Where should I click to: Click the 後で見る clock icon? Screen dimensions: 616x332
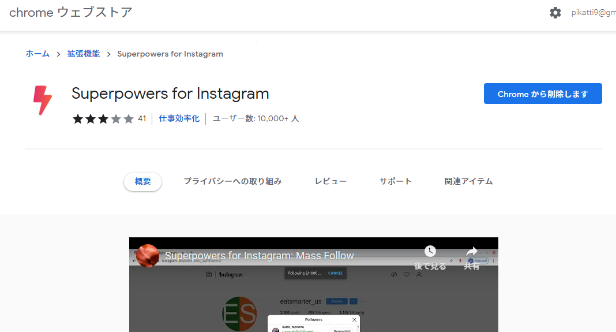tap(430, 251)
